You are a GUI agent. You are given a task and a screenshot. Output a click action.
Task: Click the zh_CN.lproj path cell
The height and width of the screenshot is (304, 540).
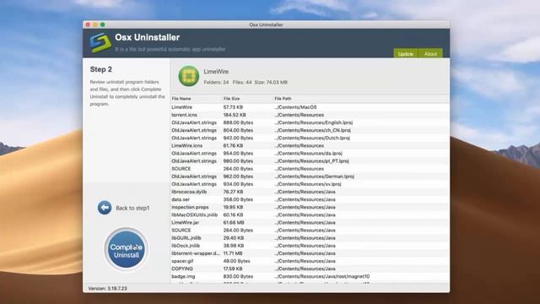(312, 130)
